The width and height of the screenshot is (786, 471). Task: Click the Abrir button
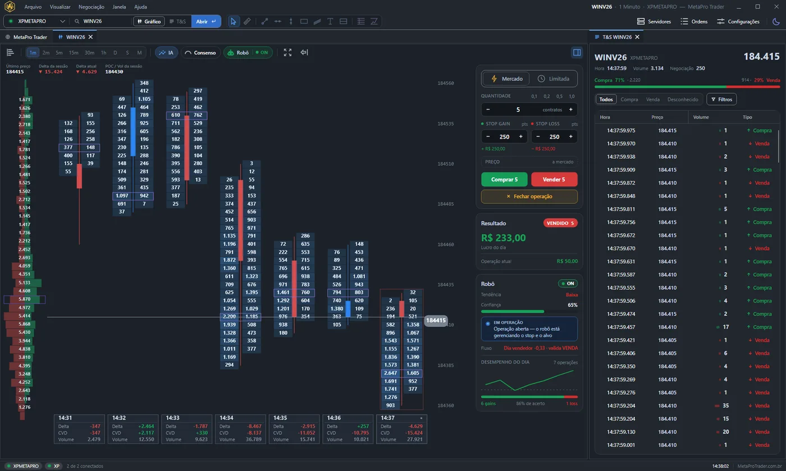pos(206,21)
